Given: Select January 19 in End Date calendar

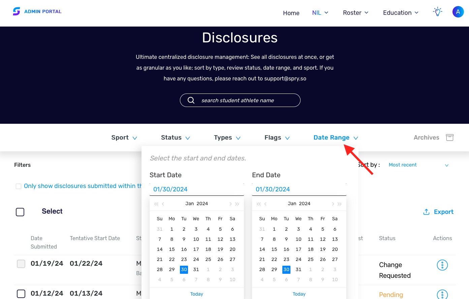Looking at the screenshot, I should click(x=323, y=249).
